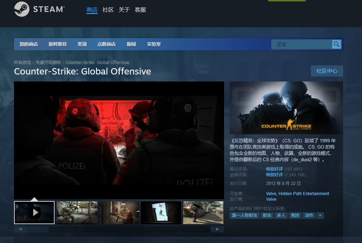Open 类别 store menu
The image size is (362, 243).
(x=82, y=44)
